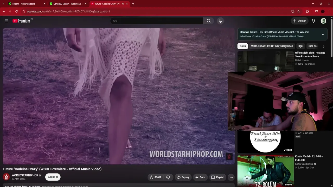Reload the current page
Image resolution: width=333 pixels, height=187 pixels.
[16, 11]
